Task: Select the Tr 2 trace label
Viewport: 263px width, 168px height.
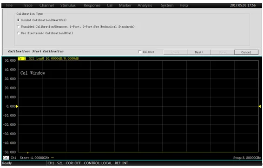Action: [22, 58]
